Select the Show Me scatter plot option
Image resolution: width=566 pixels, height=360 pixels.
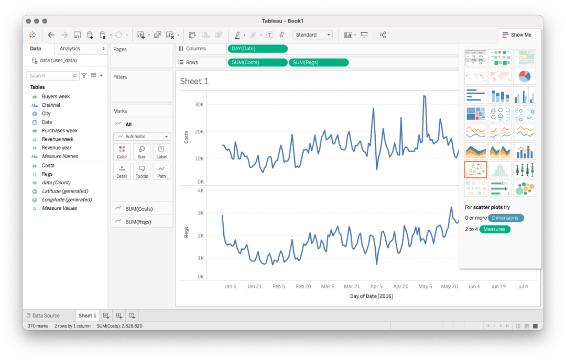[x=475, y=168]
